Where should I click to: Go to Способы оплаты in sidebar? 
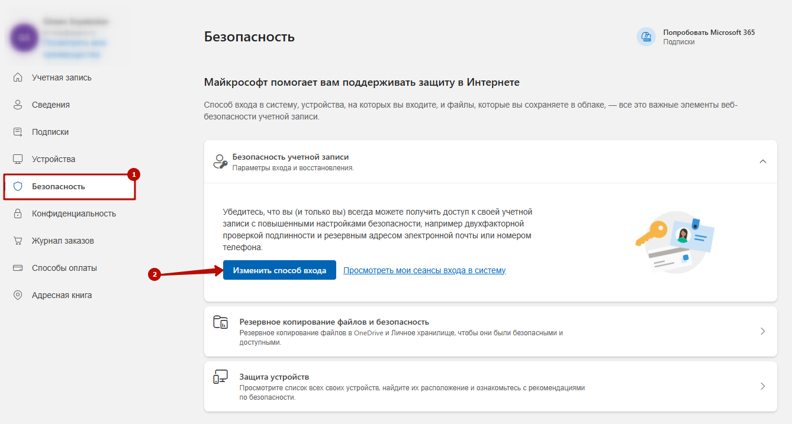pos(64,268)
